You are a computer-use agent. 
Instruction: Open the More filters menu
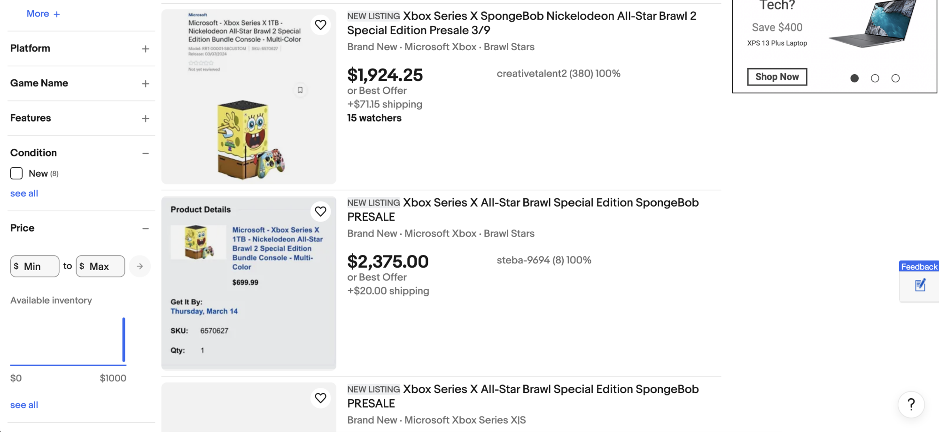[x=43, y=14]
